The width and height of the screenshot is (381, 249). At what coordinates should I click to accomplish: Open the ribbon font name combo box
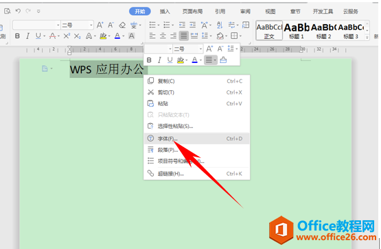(x=36, y=25)
